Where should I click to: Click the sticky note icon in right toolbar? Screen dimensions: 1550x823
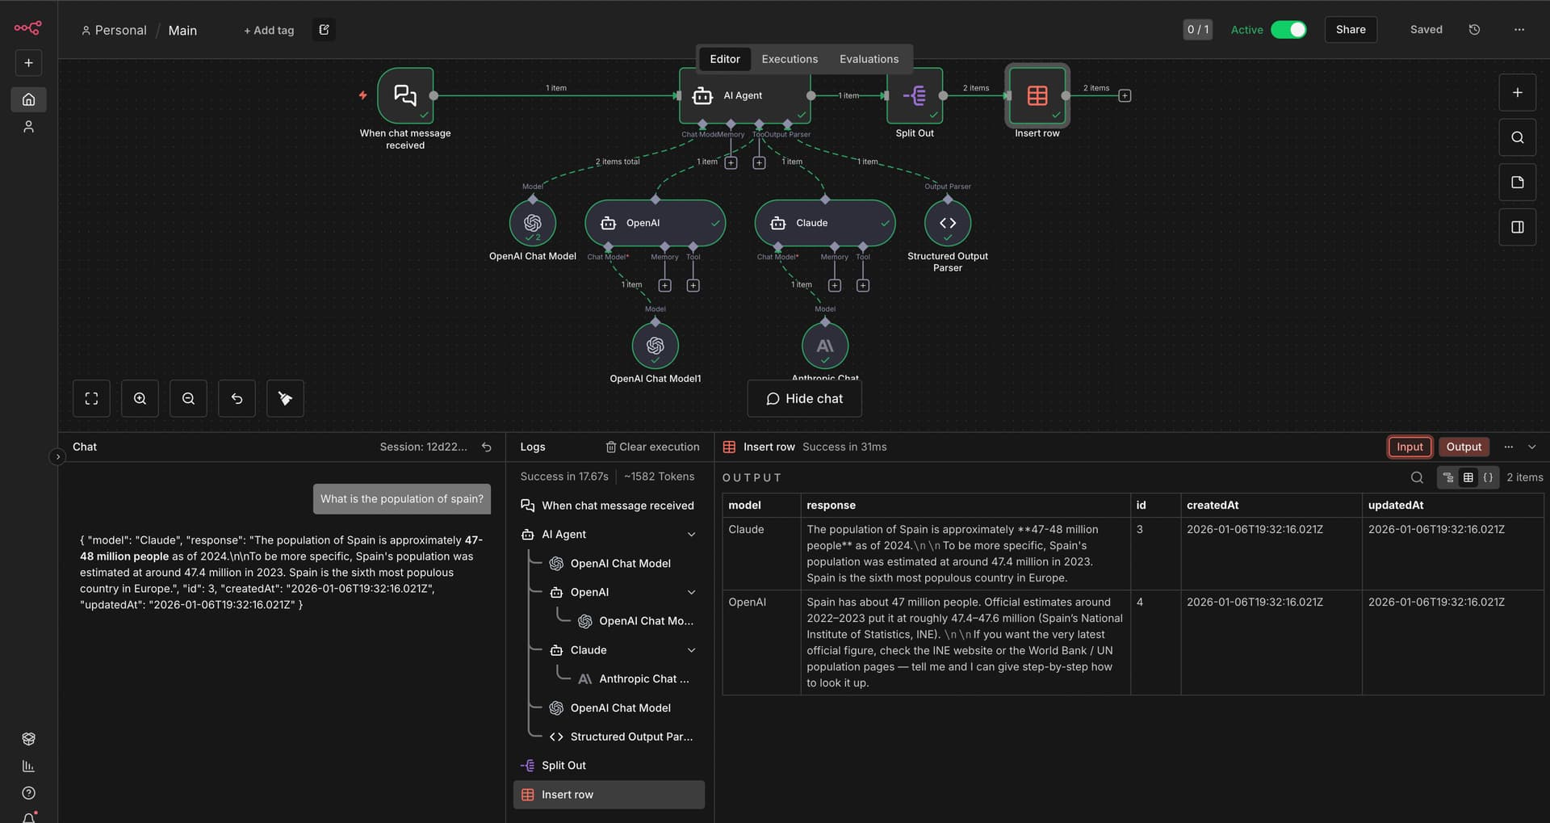pos(1517,183)
